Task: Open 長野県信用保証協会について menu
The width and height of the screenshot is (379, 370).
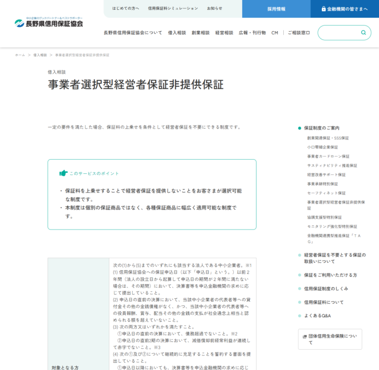Action: point(133,33)
